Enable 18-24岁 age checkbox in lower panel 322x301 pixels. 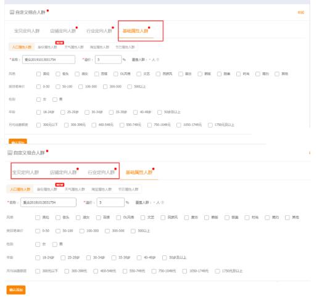click(x=38, y=258)
